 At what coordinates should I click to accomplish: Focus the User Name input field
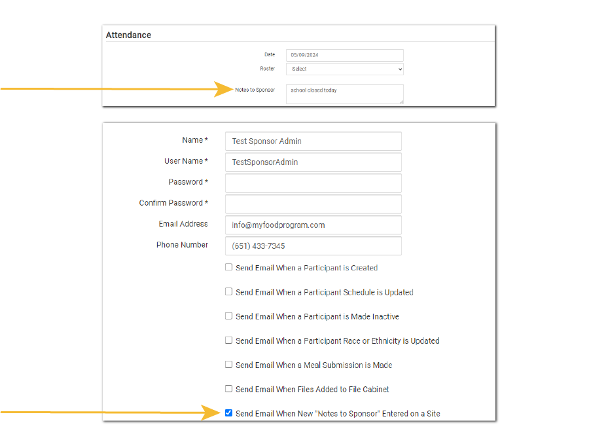(313, 162)
